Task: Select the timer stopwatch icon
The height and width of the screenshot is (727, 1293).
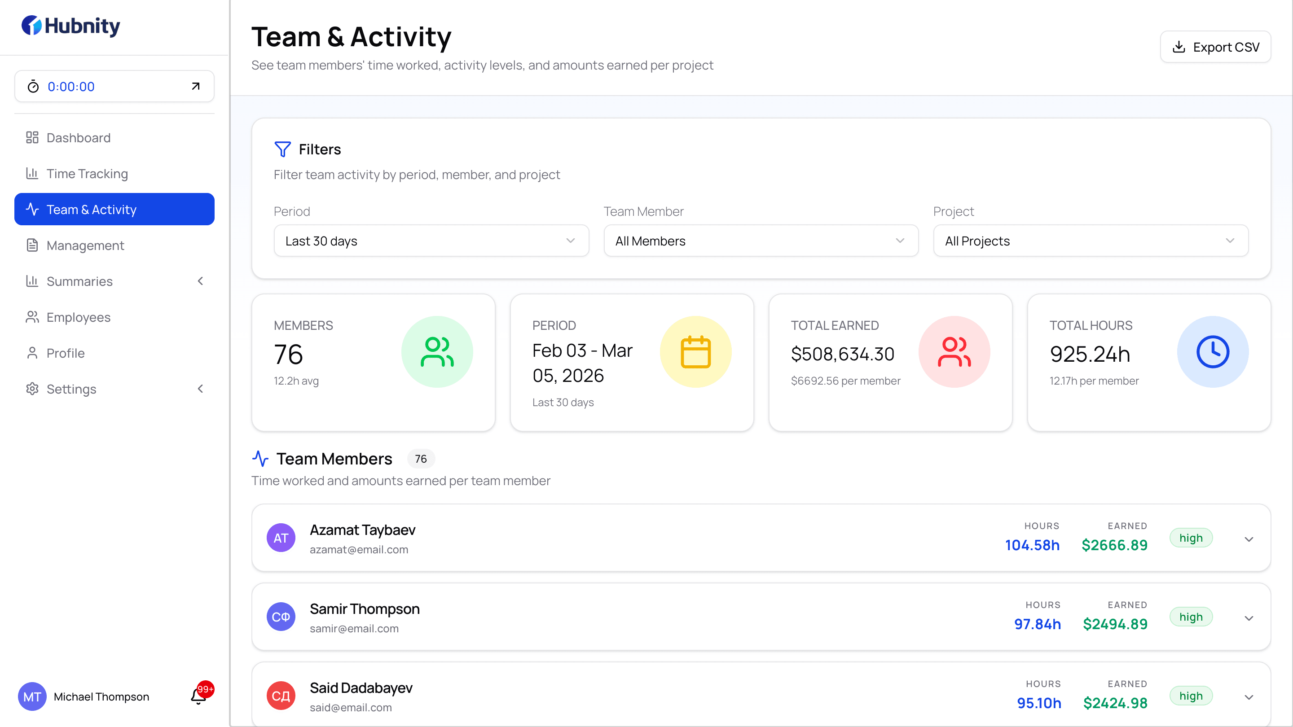Action: tap(33, 86)
